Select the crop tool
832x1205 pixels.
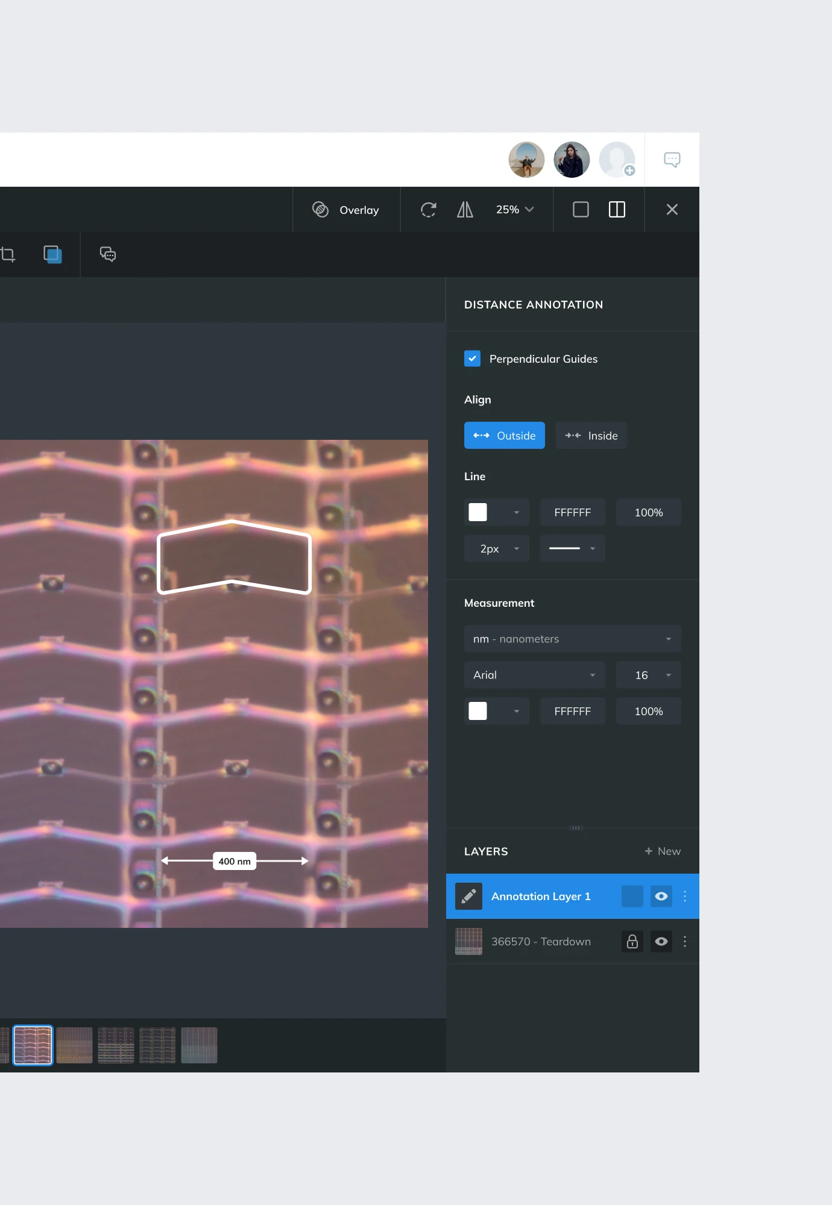tap(8, 255)
